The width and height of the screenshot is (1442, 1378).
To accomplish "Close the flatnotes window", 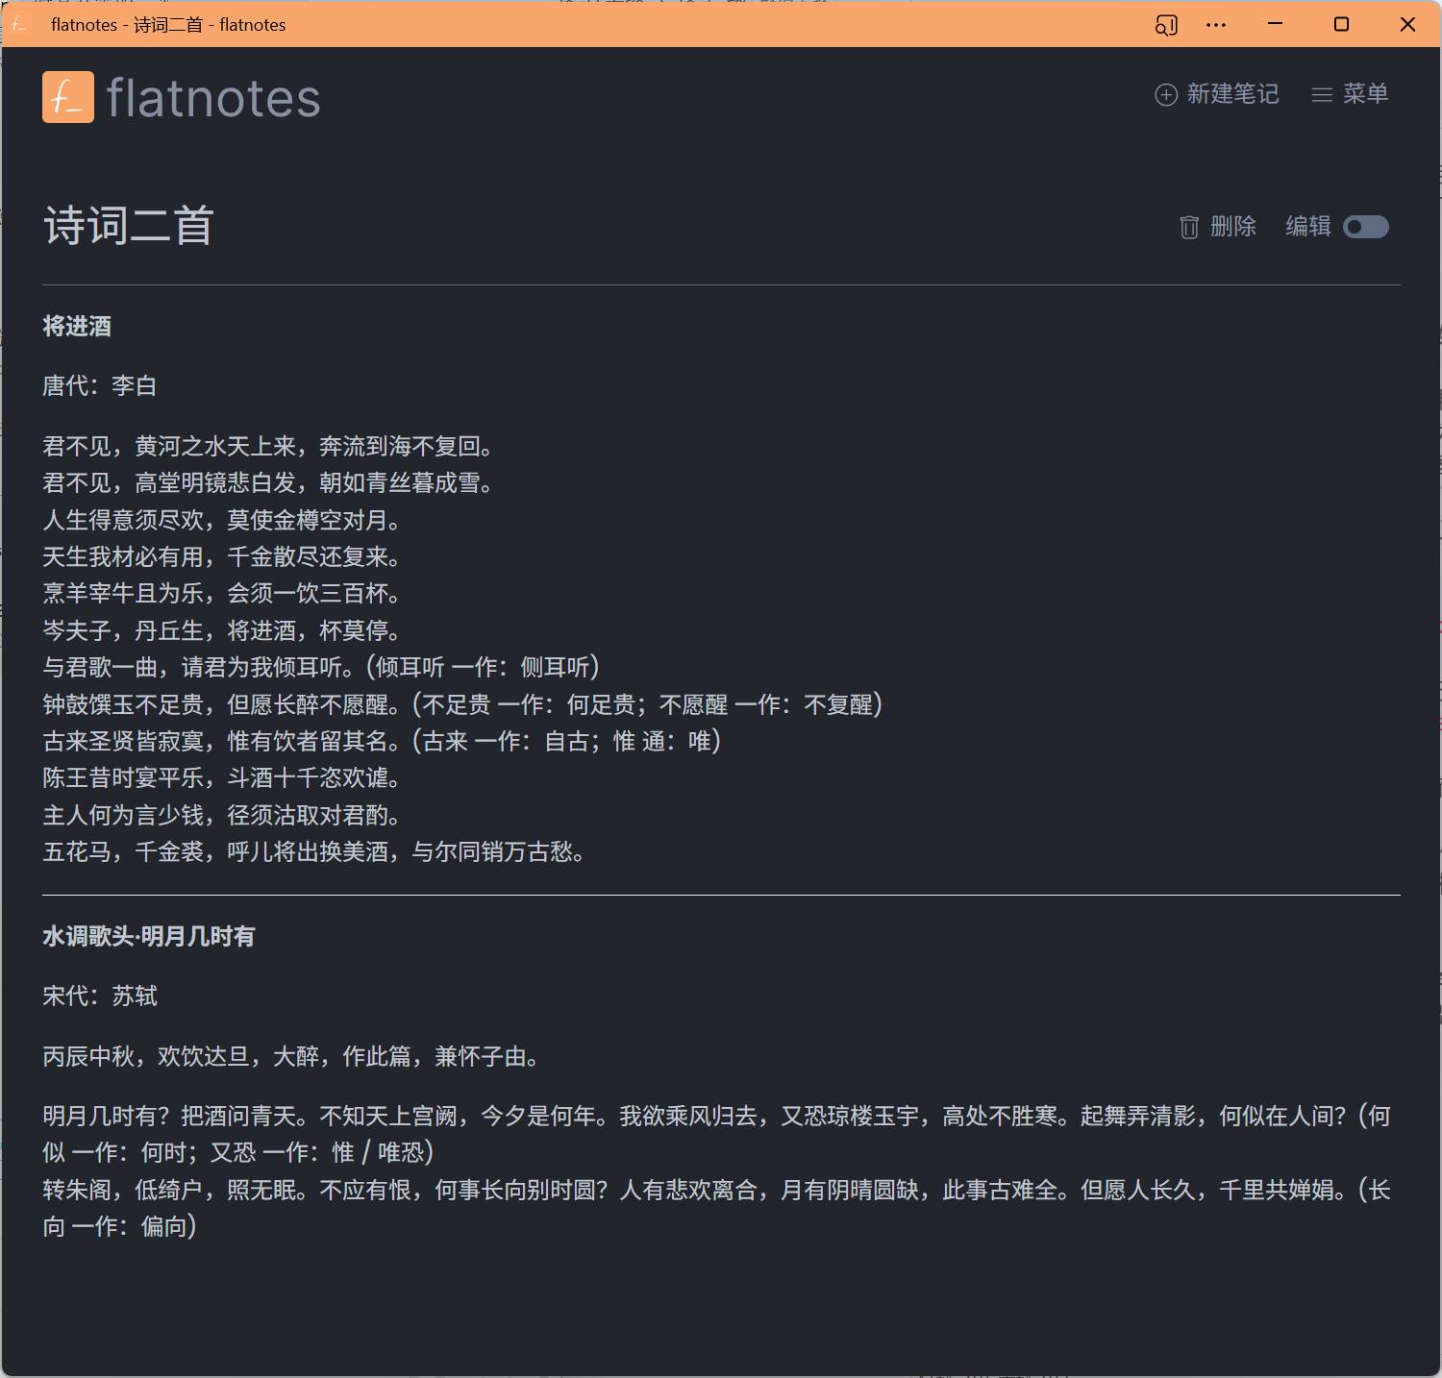I will 1407,25.
